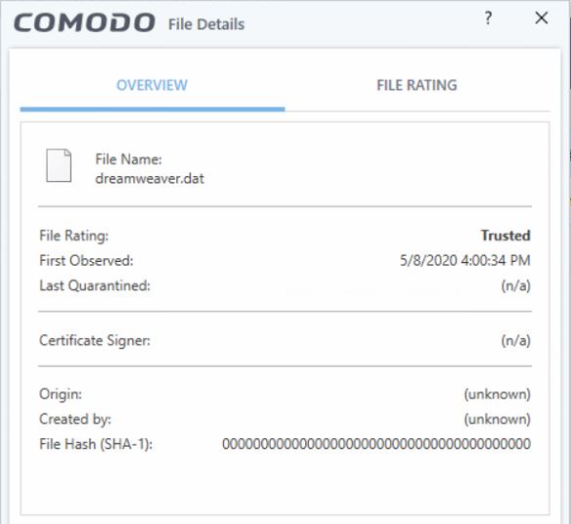Click the File Details title text
571x524 pixels.
pyautogui.click(x=206, y=24)
